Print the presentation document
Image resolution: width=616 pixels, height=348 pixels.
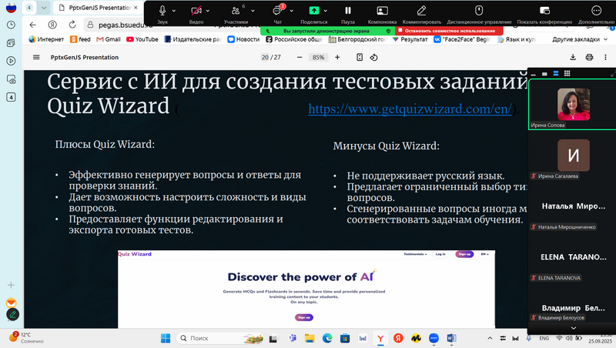click(x=590, y=57)
